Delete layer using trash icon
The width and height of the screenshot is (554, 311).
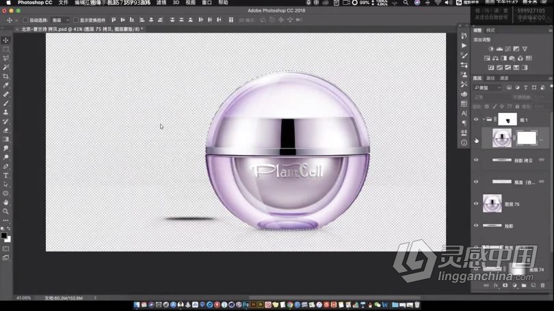pos(542,285)
